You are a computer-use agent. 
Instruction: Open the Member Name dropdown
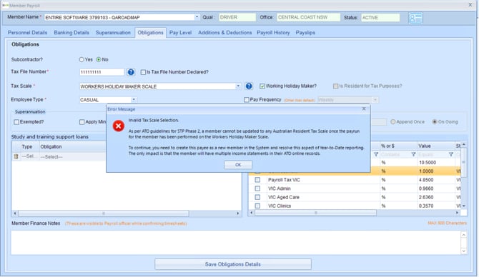pyautogui.click(x=197, y=17)
